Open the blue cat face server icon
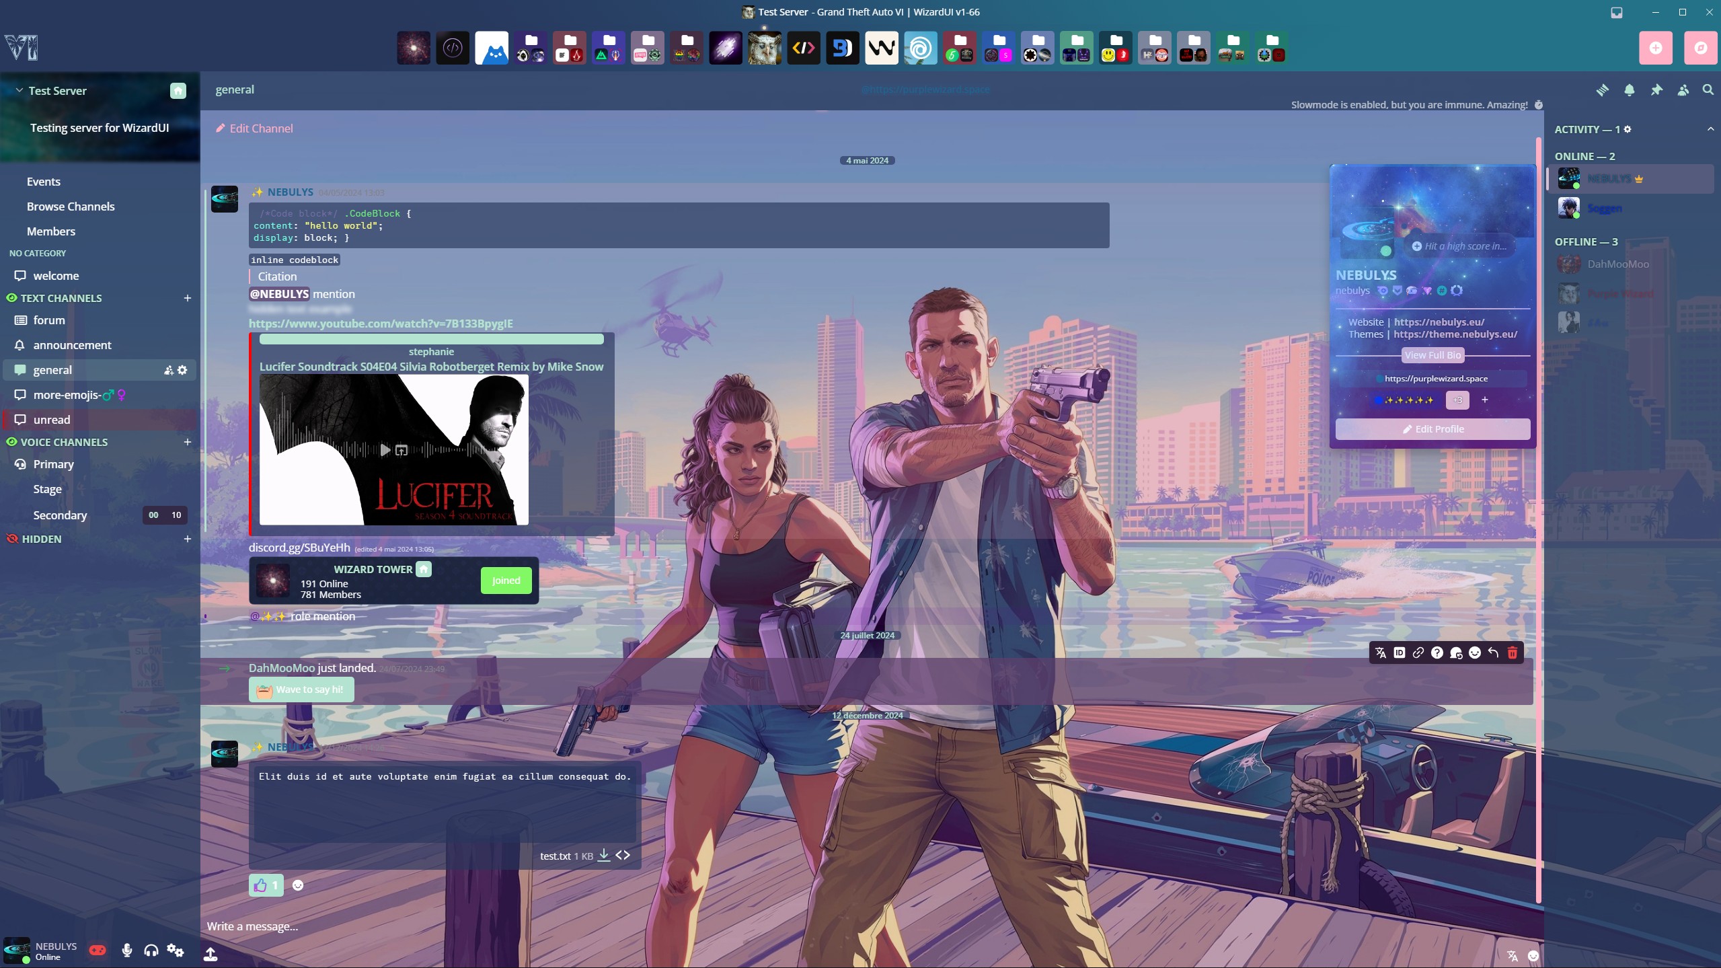This screenshot has width=1721, height=968. 492,48
